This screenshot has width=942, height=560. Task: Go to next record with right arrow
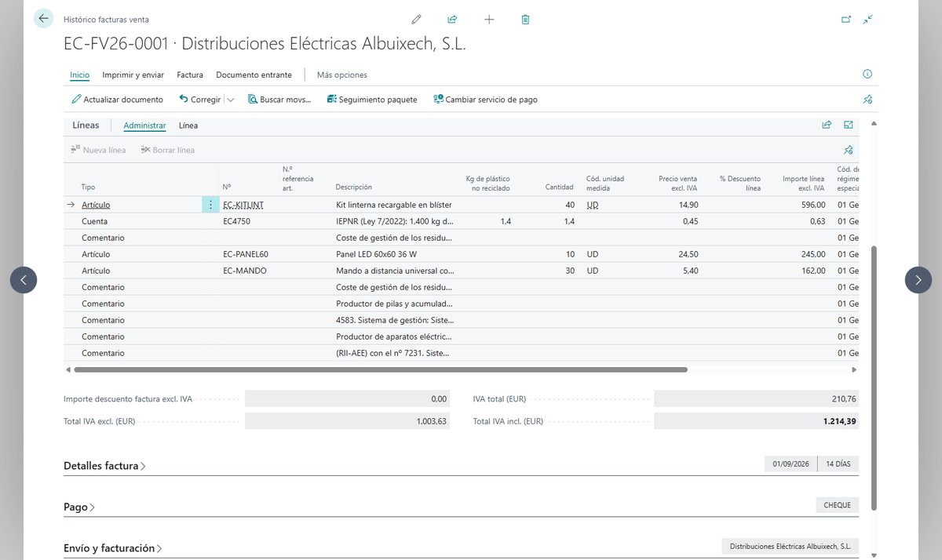(x=918, y=280)
